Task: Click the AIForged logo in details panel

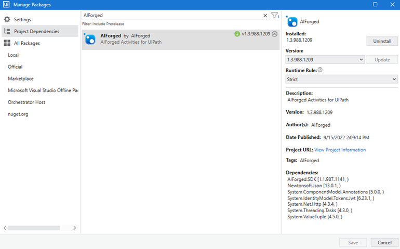Action: pyautogui.click(x=292, y=21)
